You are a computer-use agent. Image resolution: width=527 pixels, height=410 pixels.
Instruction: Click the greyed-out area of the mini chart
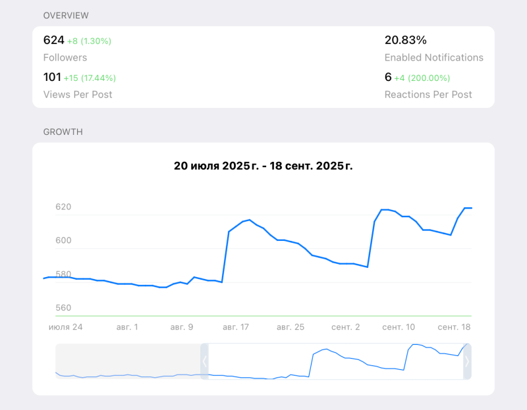pyautogui.click(x=127, y=361)
